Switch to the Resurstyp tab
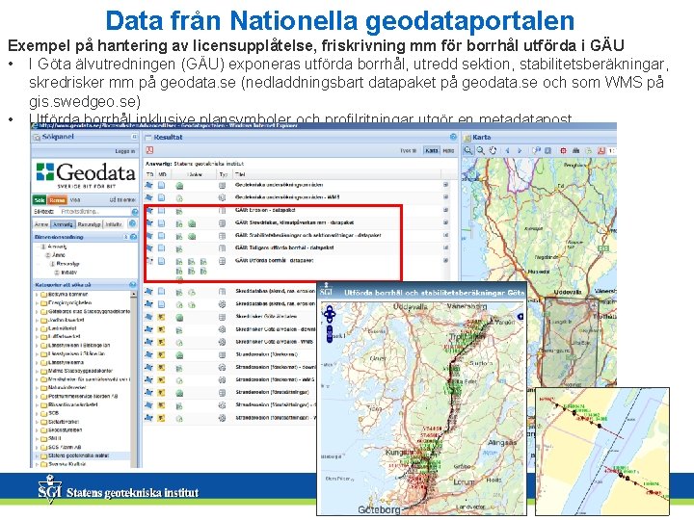Screen dimensions: 694x520 [89, 224]
